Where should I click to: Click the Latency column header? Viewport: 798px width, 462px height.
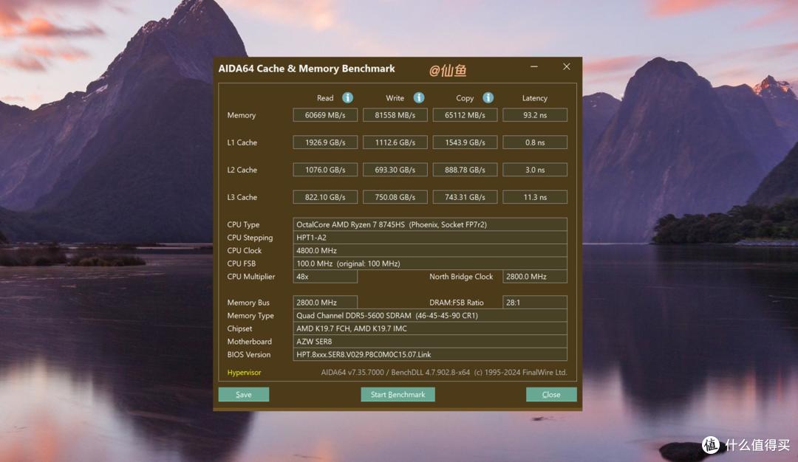[535, 98]
